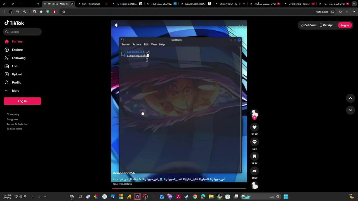358x201 pixels.
Task: Open the browser extensions puzzle icon
Action: click(x=34, y=12)
